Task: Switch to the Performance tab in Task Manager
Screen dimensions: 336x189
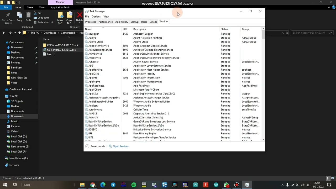Action: click(x=106, y=22)
